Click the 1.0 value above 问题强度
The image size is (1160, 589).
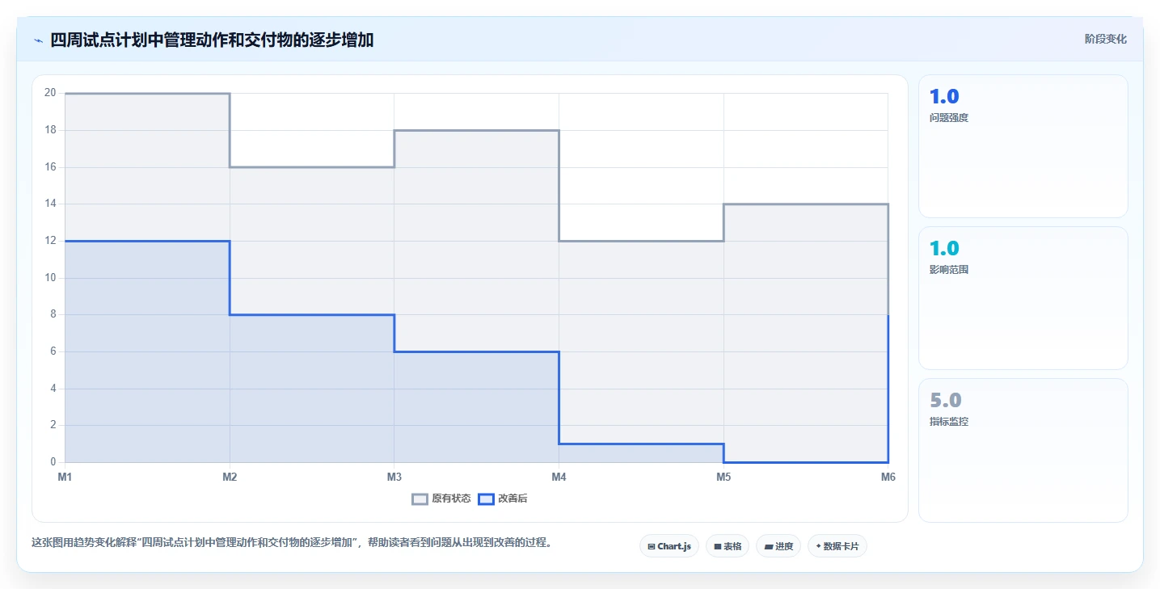click(944, 97)
